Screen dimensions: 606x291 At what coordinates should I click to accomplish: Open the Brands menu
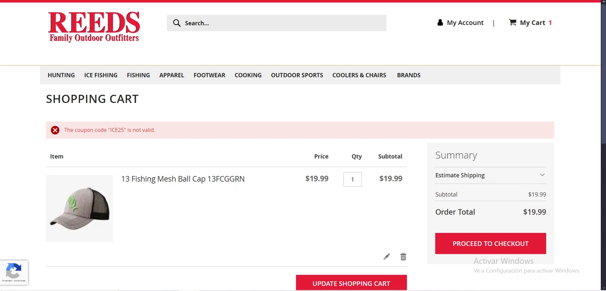[409, 75]
